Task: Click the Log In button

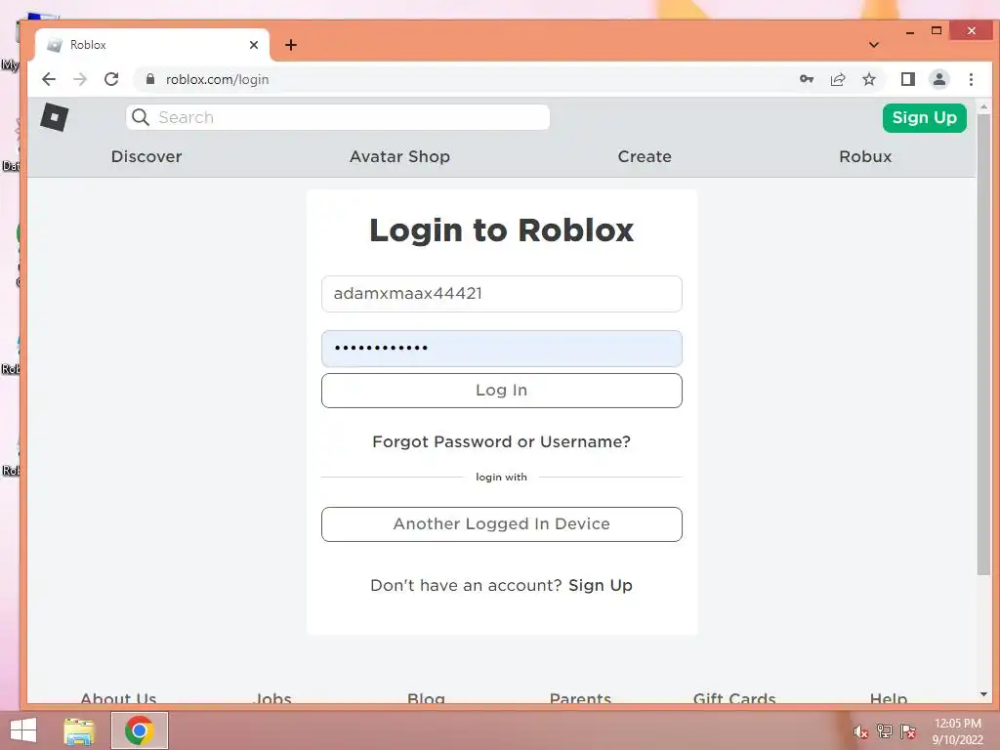Action: pyautogui.click(x=502, y=391)
